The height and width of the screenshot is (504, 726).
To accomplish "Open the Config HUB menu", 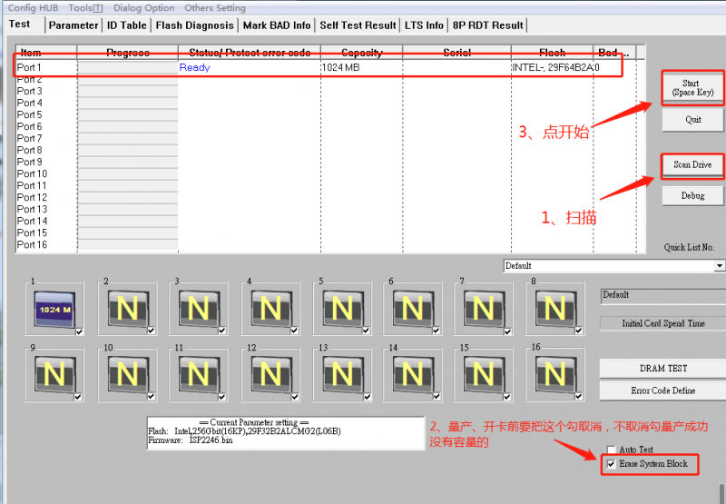I will coord(33,8).
